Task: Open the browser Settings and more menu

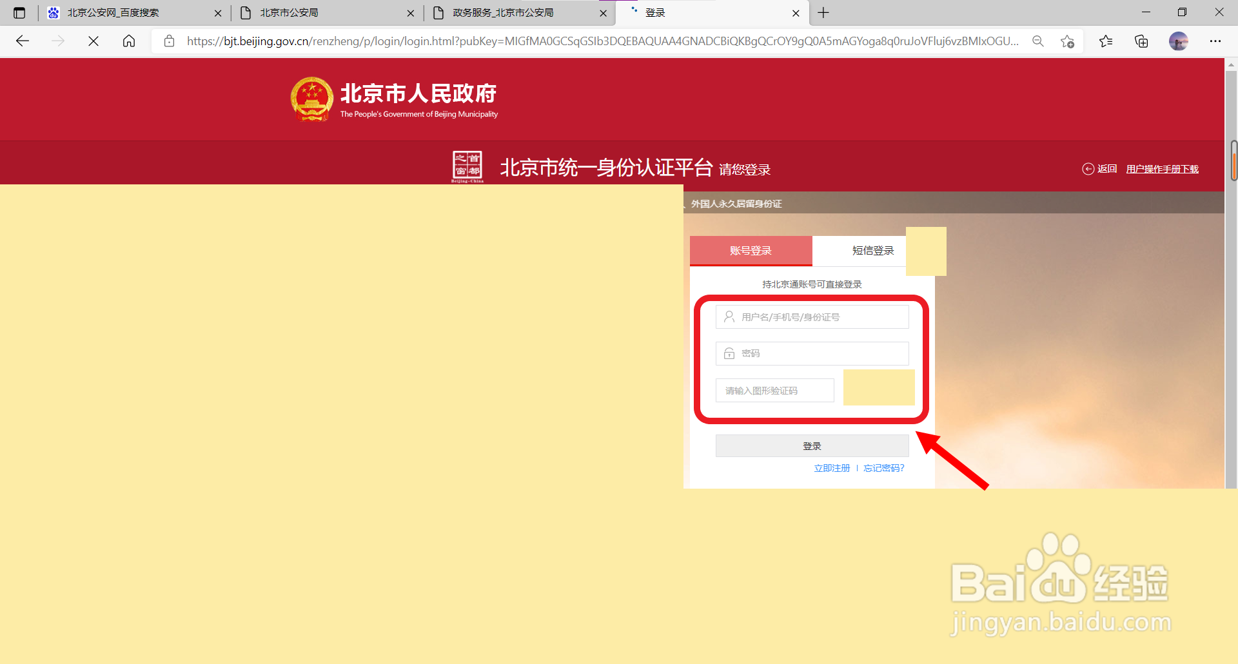Action: (1215, 41)
